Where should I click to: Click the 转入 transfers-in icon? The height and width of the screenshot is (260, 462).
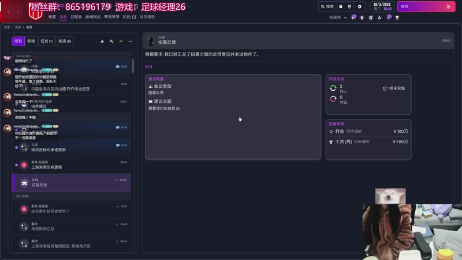tap(333, 88)
